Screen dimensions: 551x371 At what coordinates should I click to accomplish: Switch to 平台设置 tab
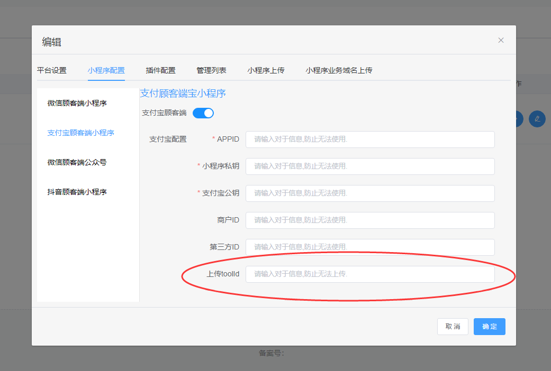52,70
